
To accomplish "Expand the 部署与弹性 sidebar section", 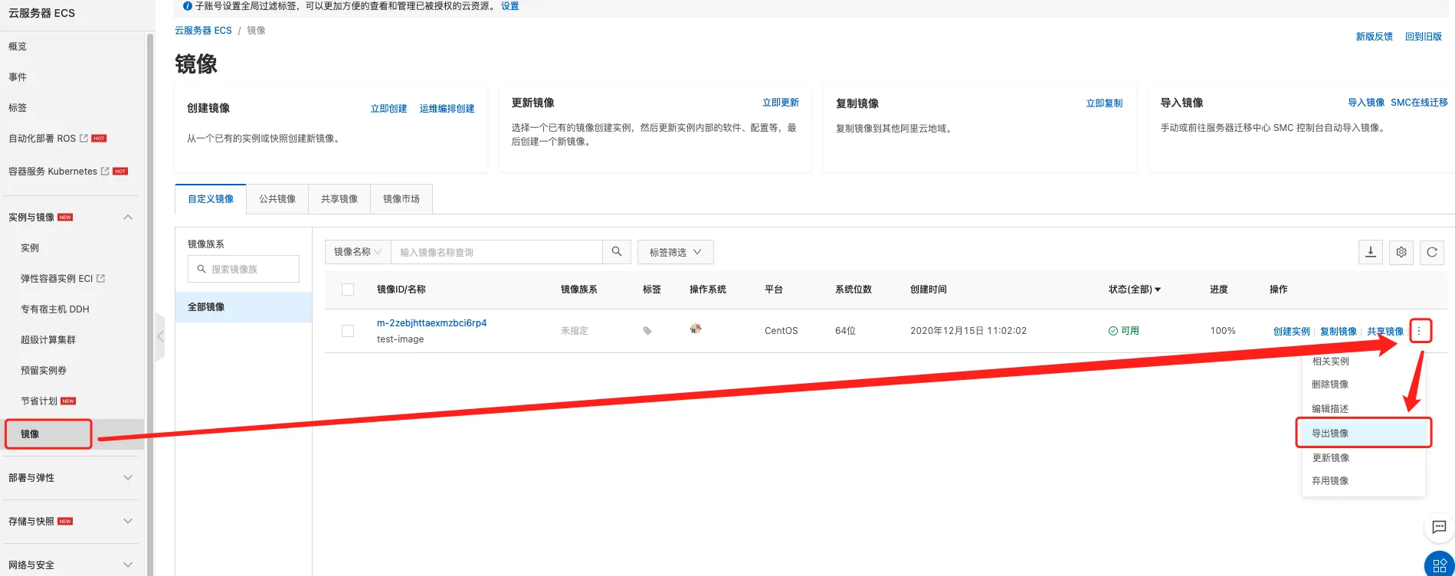I will pyautogui.click(x=128, y=477).
